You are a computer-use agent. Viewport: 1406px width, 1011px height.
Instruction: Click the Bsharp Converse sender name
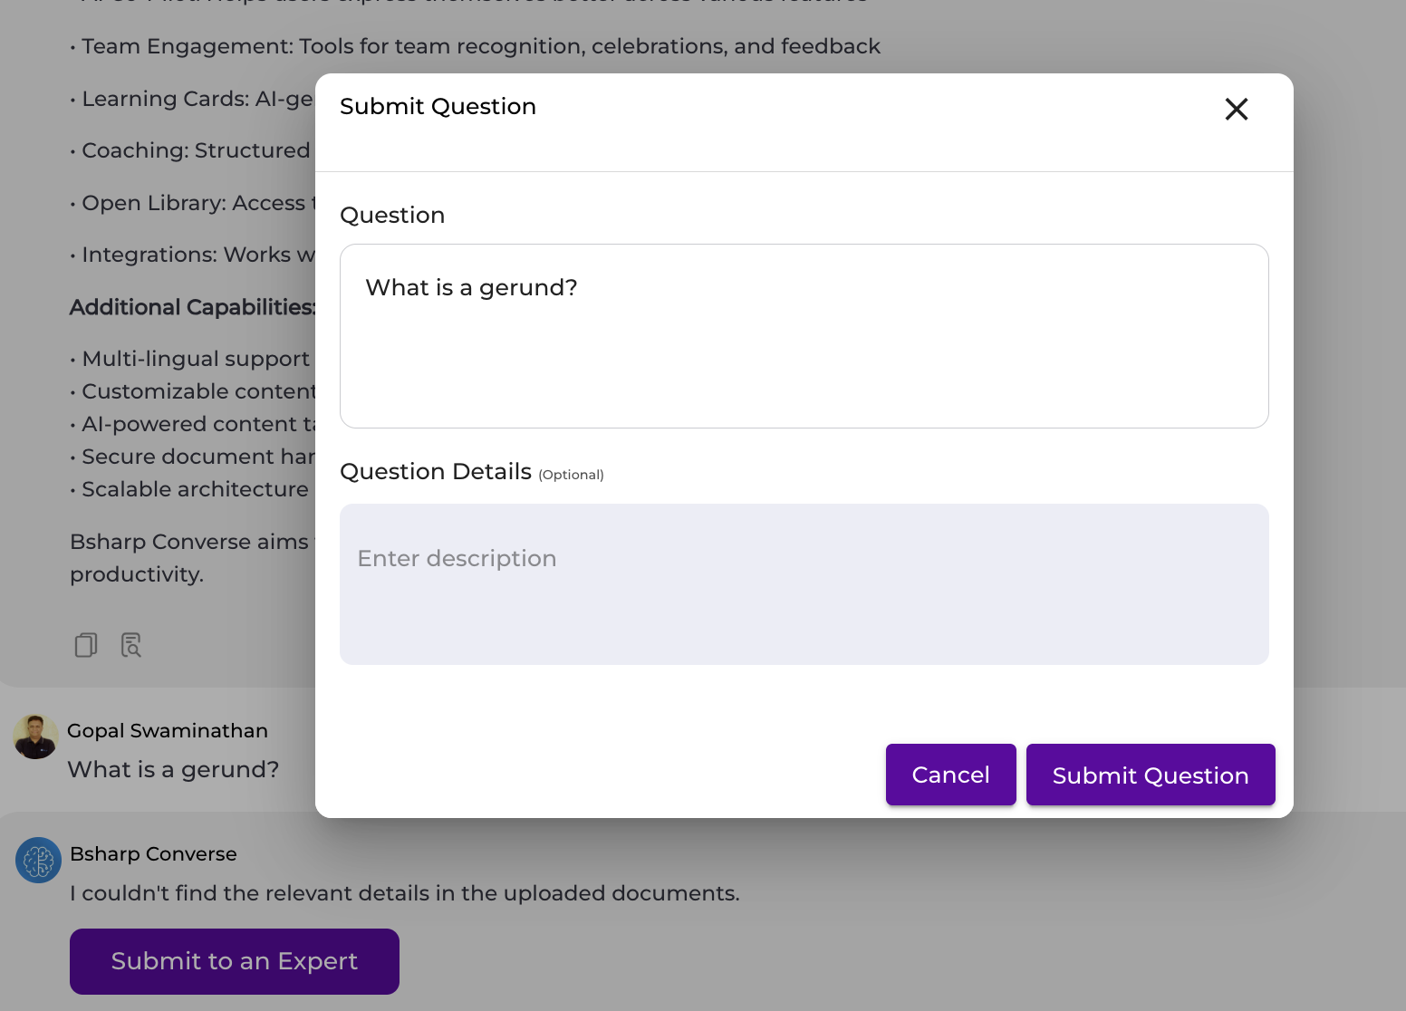click(x=153, y=853)
